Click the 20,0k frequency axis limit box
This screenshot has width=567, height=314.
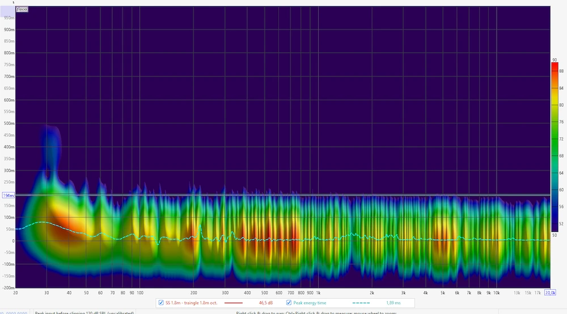click(549, 292)
